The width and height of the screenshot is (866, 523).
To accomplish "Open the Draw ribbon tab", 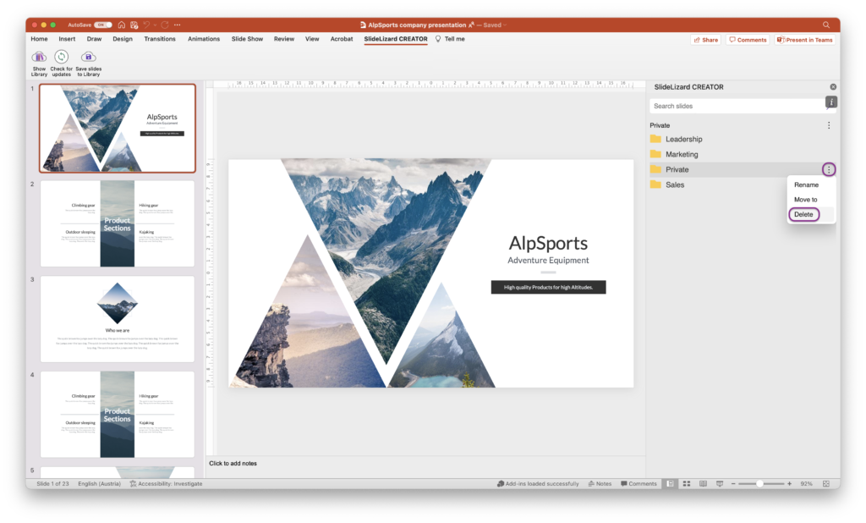I will click(94, 39).
